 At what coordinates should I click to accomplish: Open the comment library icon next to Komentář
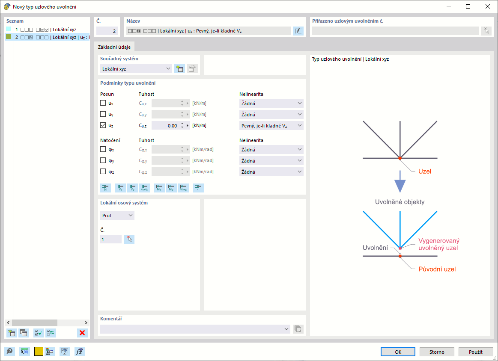pos(298,329)
